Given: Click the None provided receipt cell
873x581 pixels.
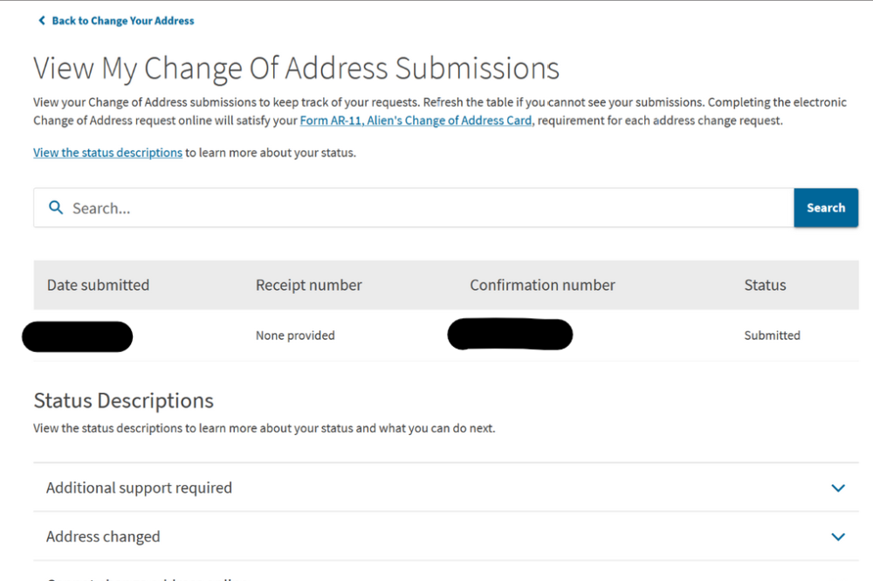Looking at the screenshot, I should (x=295, y=335).
